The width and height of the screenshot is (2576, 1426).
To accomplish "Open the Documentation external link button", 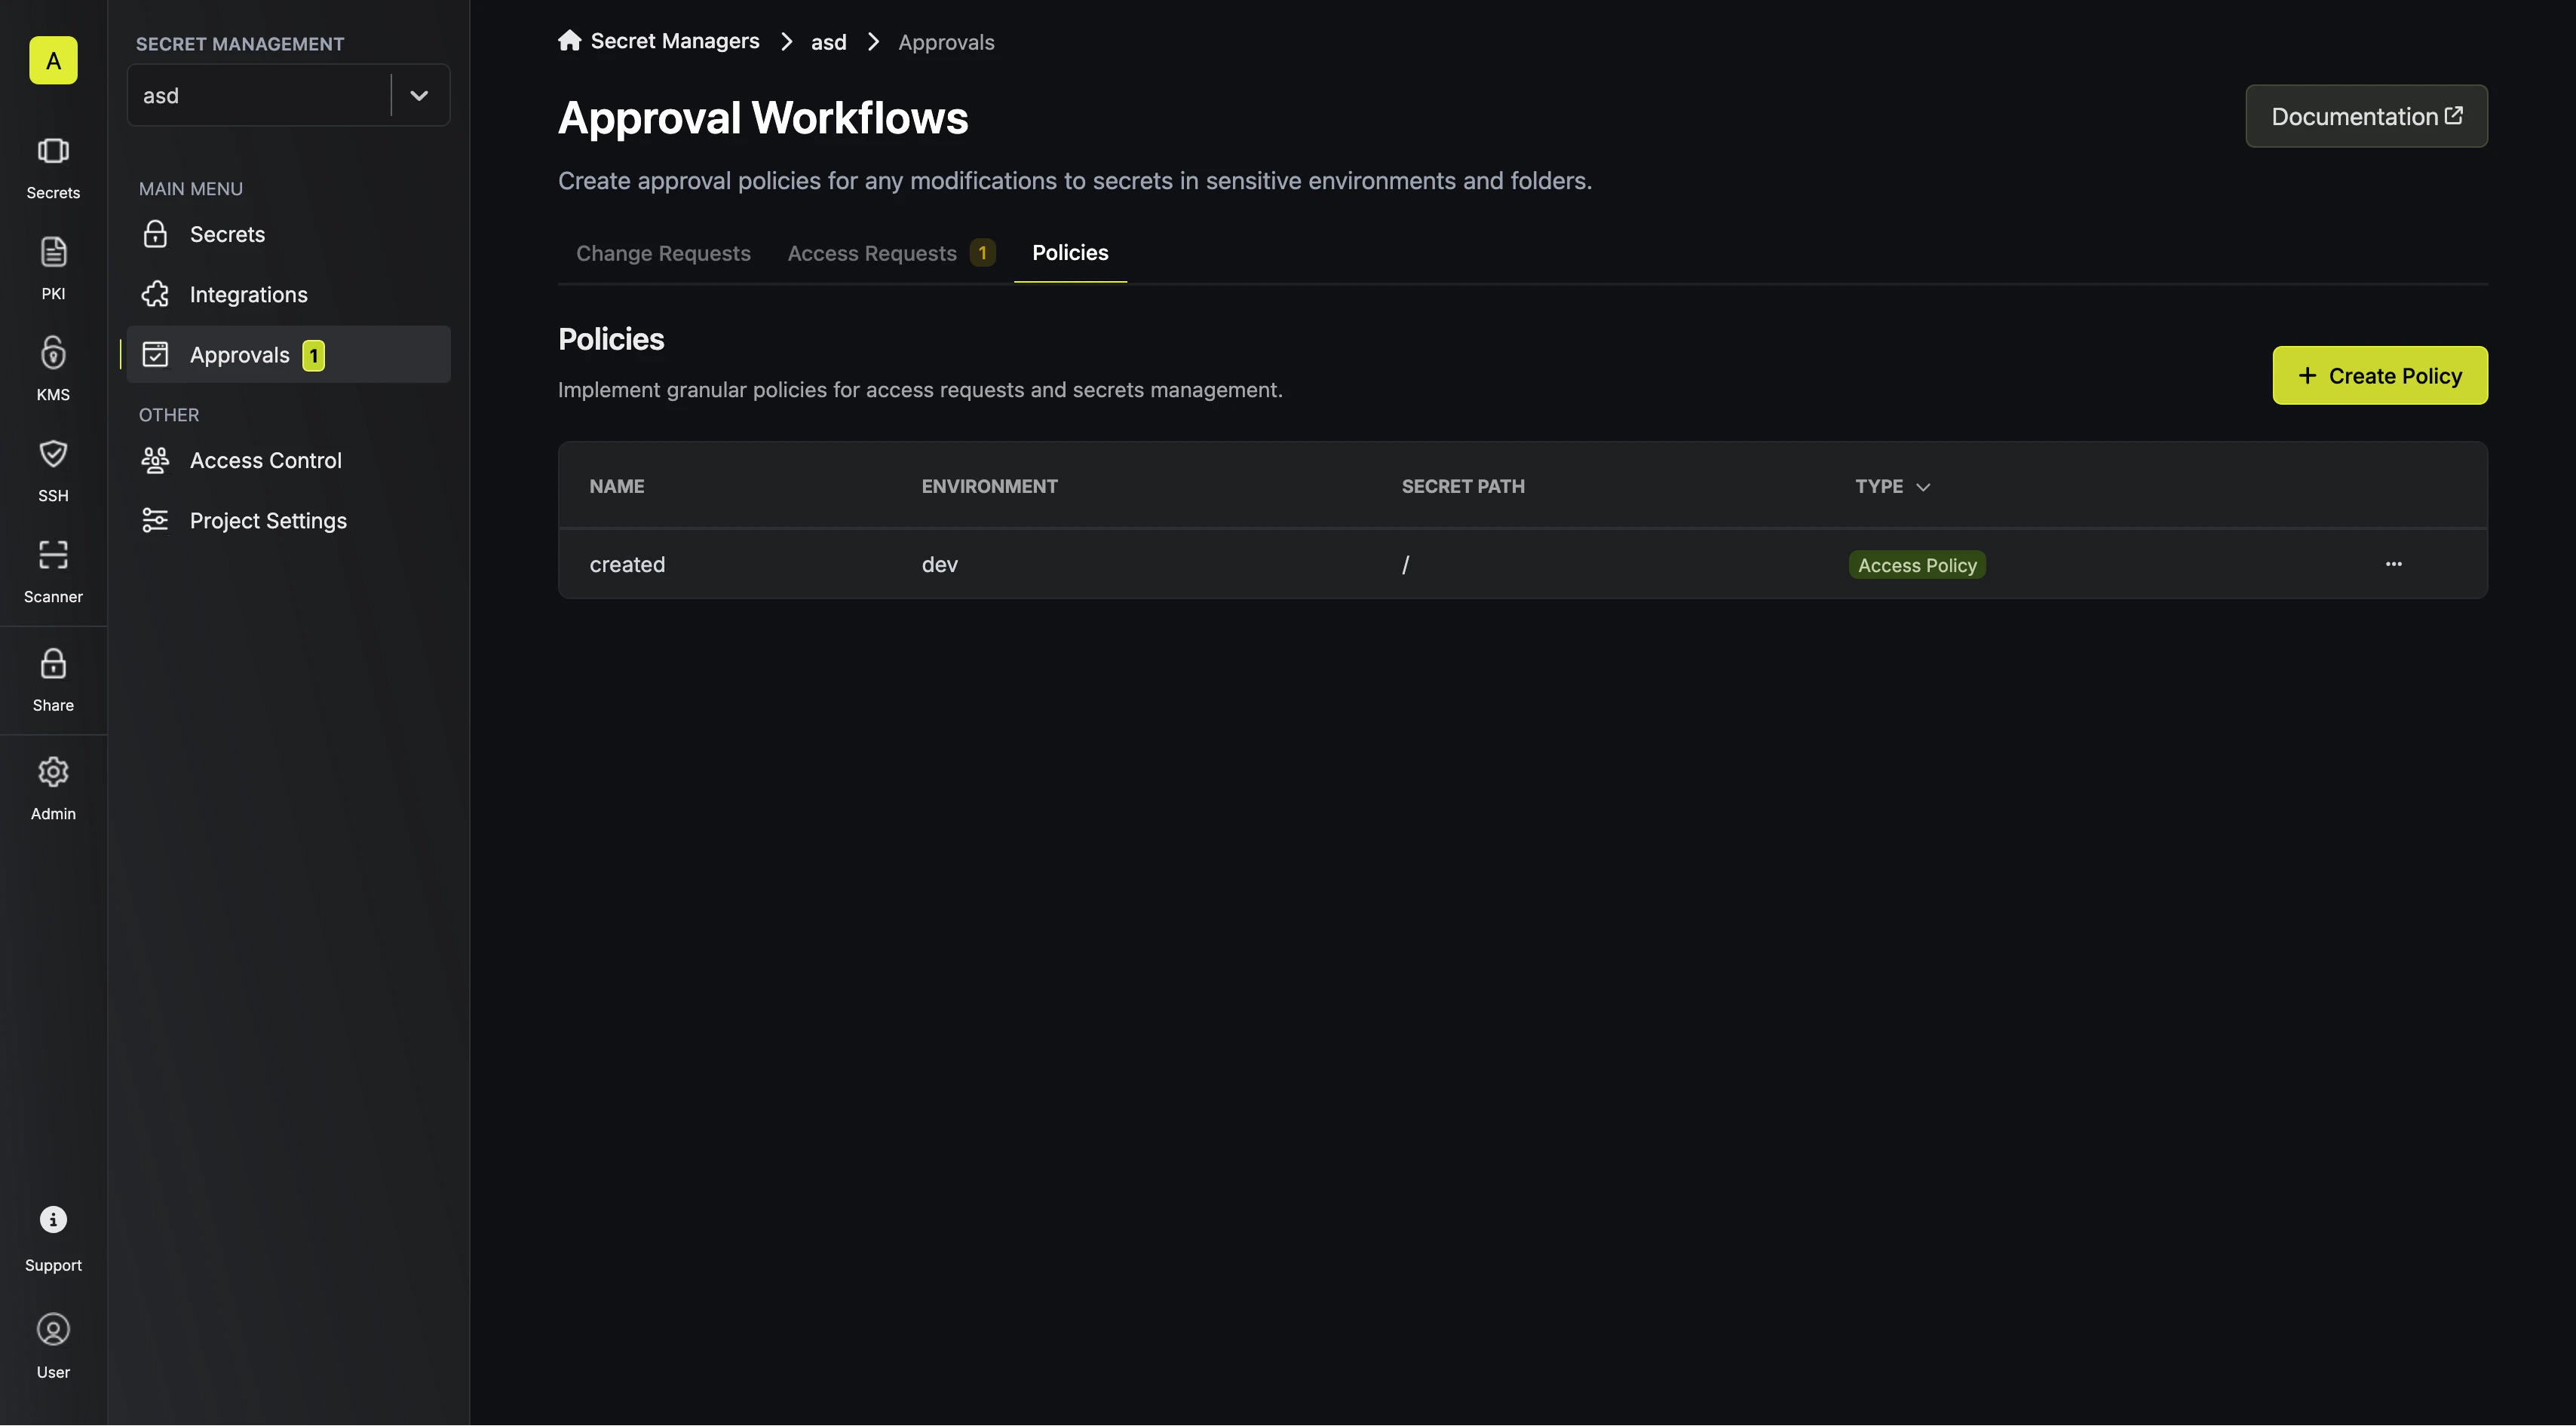I will coord(2366,116).
